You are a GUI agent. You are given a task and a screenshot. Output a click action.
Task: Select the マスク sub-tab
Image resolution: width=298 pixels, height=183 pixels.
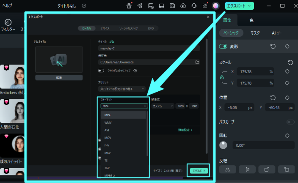click(255, 33)
